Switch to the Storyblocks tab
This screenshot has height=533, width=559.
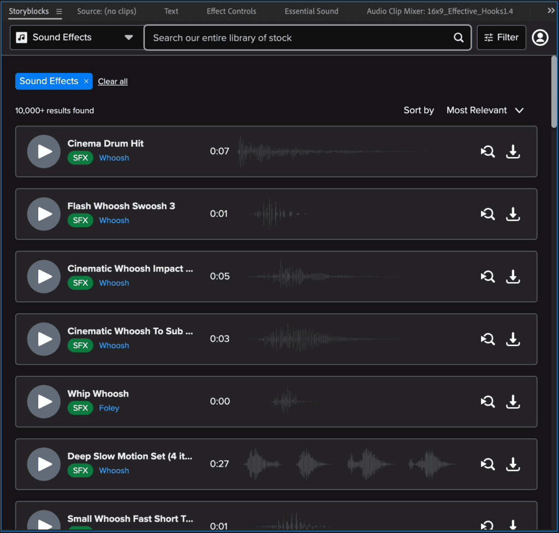(x=29, y=11)
